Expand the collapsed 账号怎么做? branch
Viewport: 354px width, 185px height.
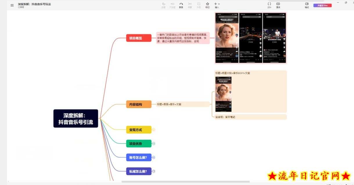[154, 157]
